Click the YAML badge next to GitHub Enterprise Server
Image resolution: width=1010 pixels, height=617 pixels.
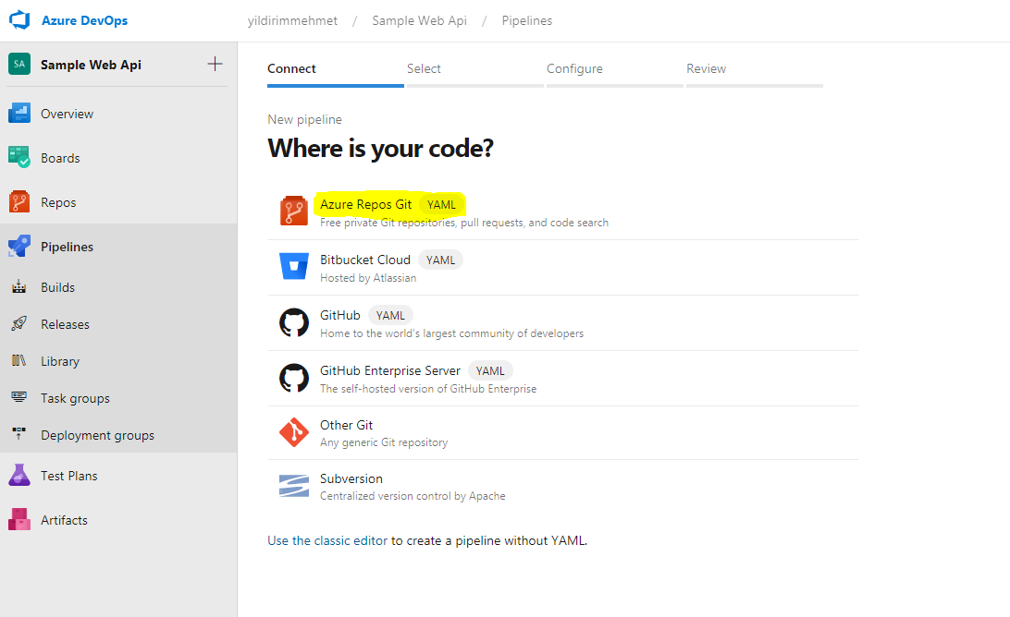pyautogui.click(x=490, y=370)
